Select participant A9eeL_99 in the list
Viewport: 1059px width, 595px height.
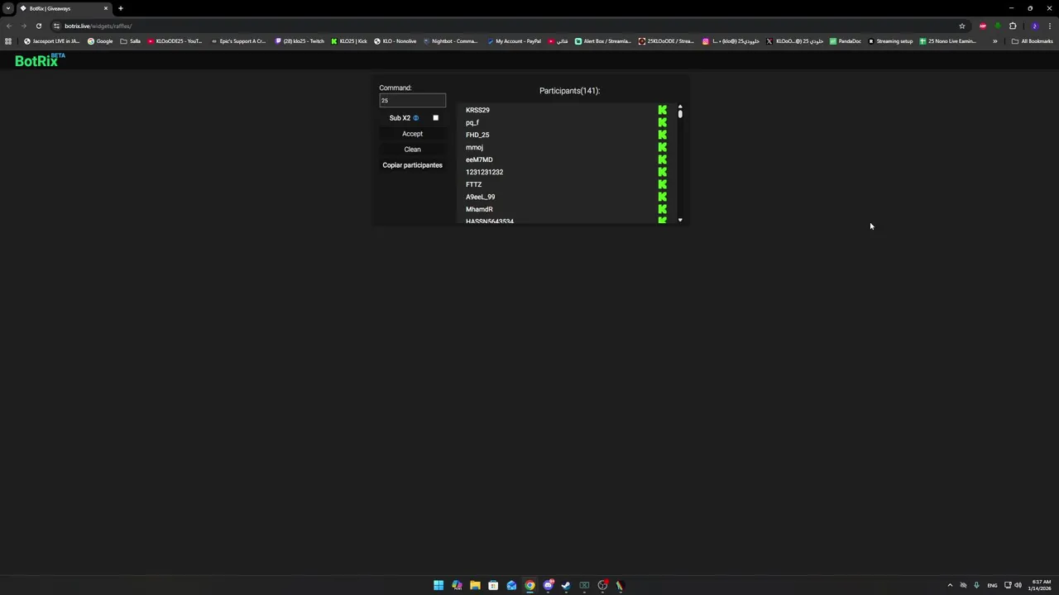click(480, 197)
